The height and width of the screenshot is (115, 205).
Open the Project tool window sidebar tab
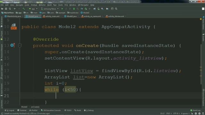[x=2, y=35]
